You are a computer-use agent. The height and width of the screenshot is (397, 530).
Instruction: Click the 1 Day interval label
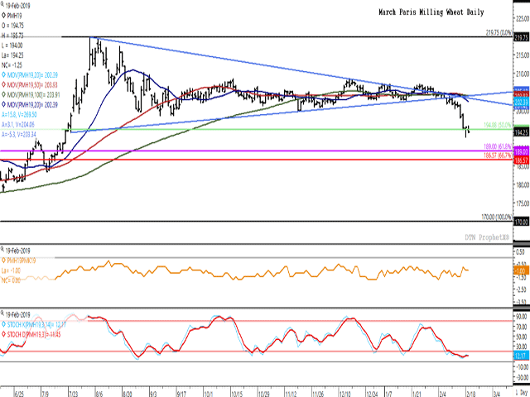(522, 391)
